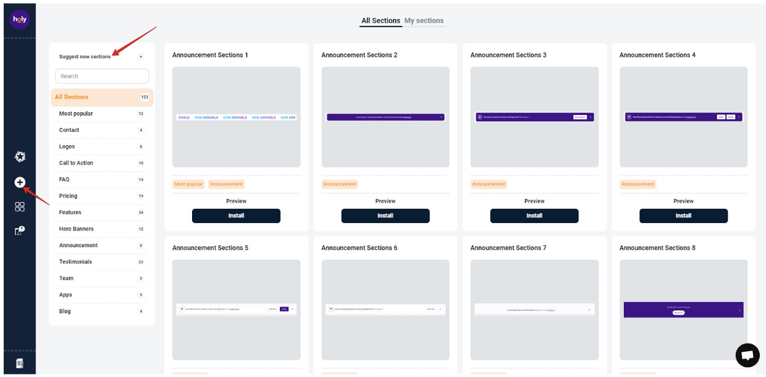Click the Announcement Sections 8 thumbnail

(x=683, y=310)
